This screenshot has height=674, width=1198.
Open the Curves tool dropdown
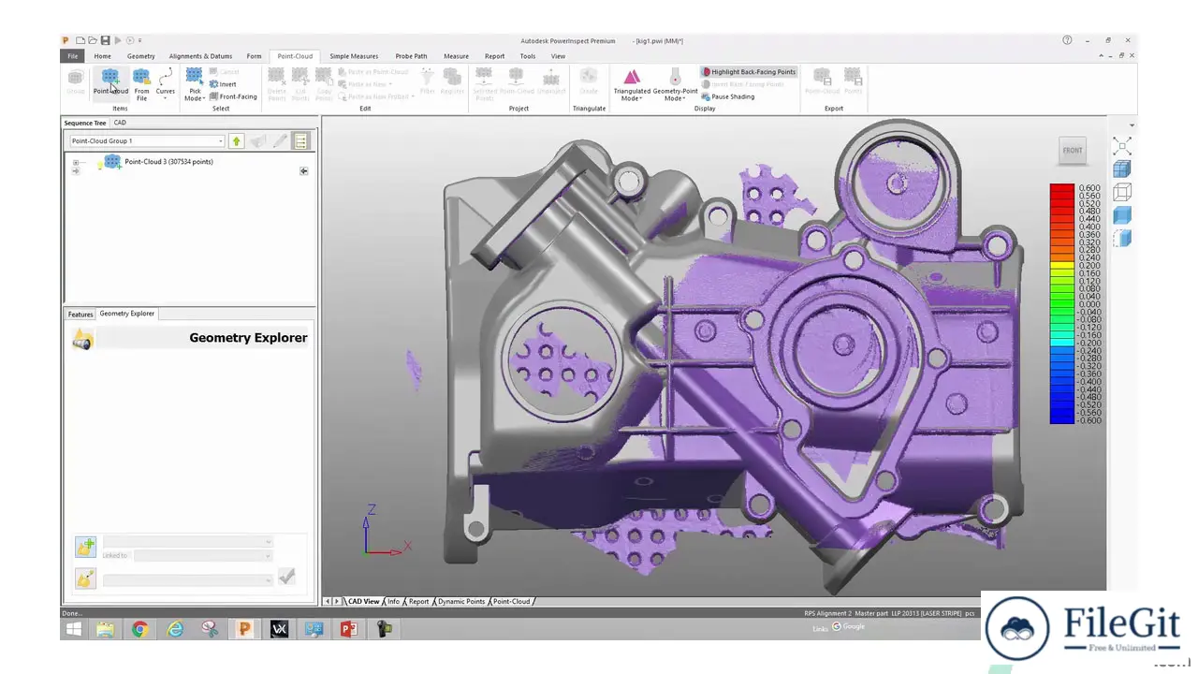[x=166, y=84]
